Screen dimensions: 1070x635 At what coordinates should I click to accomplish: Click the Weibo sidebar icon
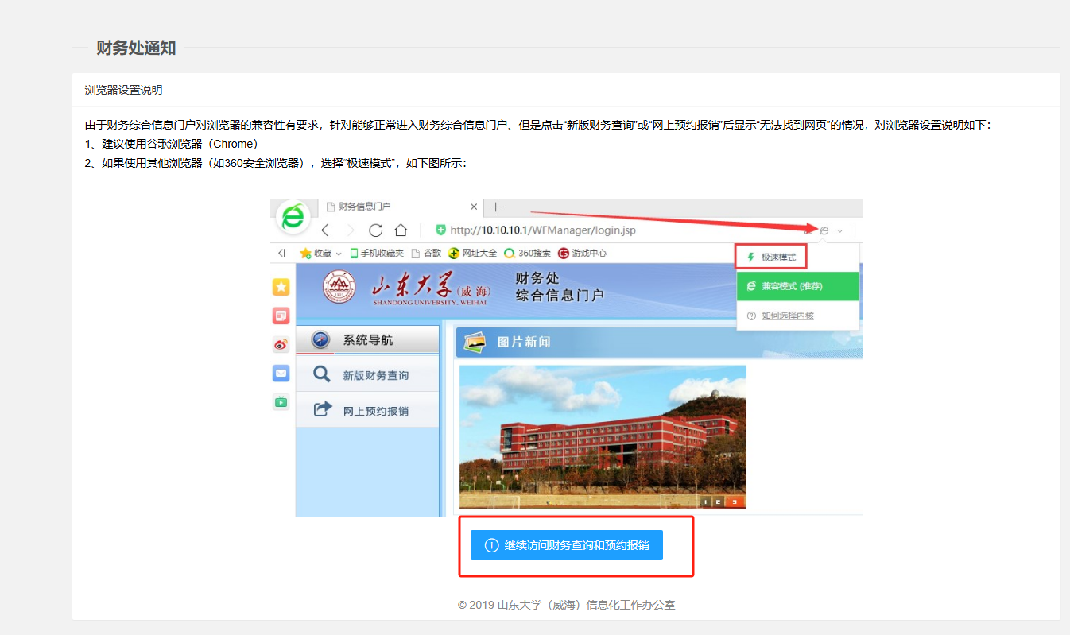281,344
